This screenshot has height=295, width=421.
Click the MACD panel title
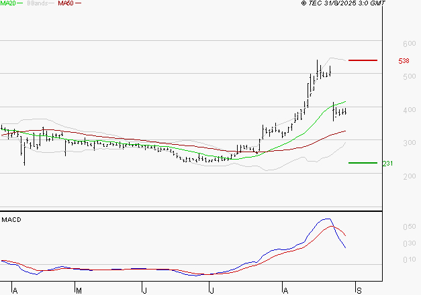click(x=10, y=219)
